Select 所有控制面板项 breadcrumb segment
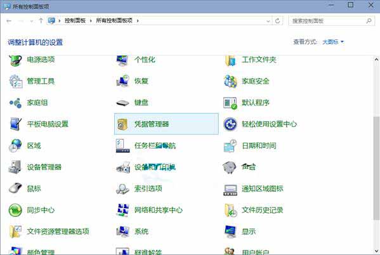 pyautogui.click(x=114, y=20)
